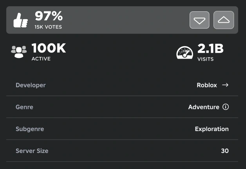Downvote the game with the down arrow
This screenshot has width=246, height=169.
pyautogui.click(x=199, y=20)
